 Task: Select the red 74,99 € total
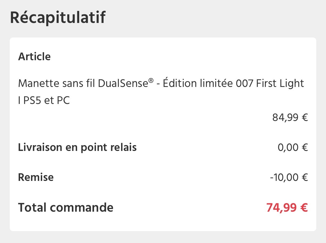pyautogui.click(x=287, y=208)
